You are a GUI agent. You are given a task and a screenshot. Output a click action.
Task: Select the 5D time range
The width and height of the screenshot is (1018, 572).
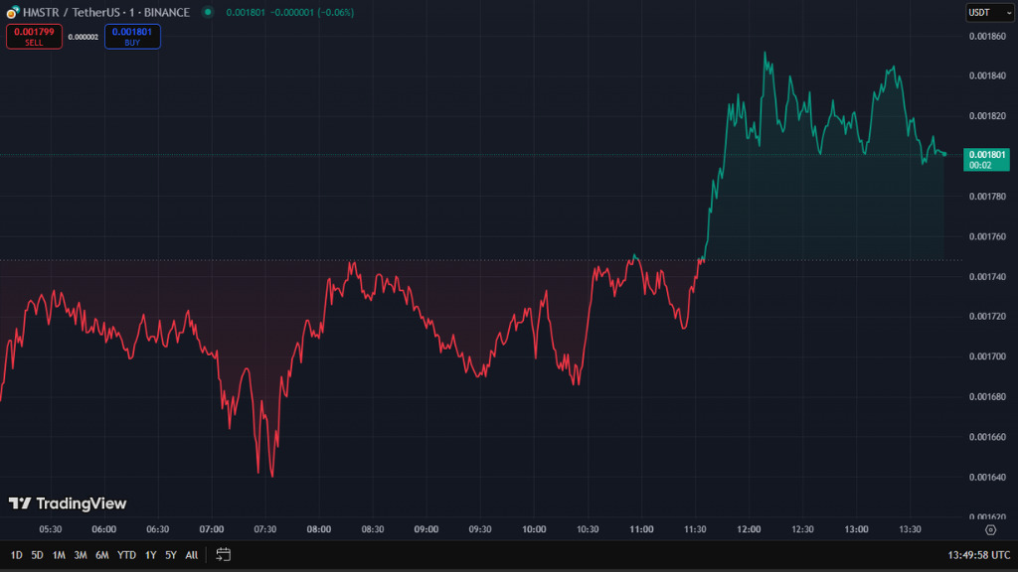pos(37,554)
